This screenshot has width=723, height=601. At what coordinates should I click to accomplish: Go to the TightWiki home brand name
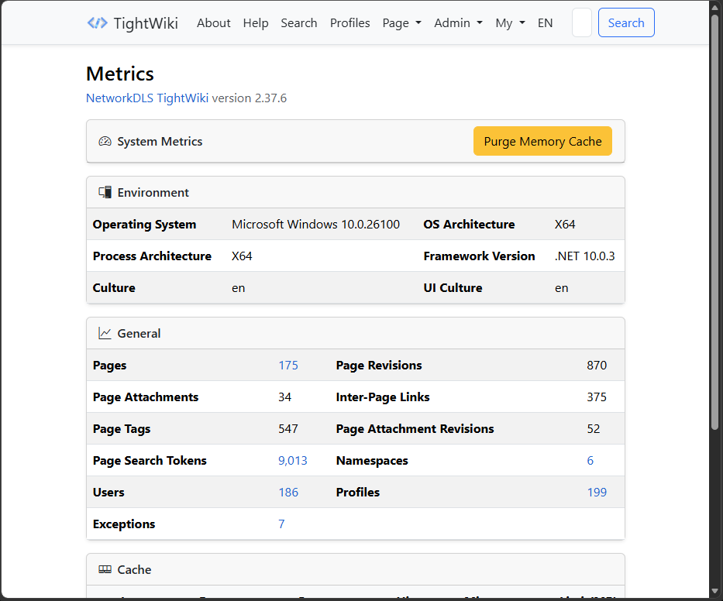click(x=146, y=23)
